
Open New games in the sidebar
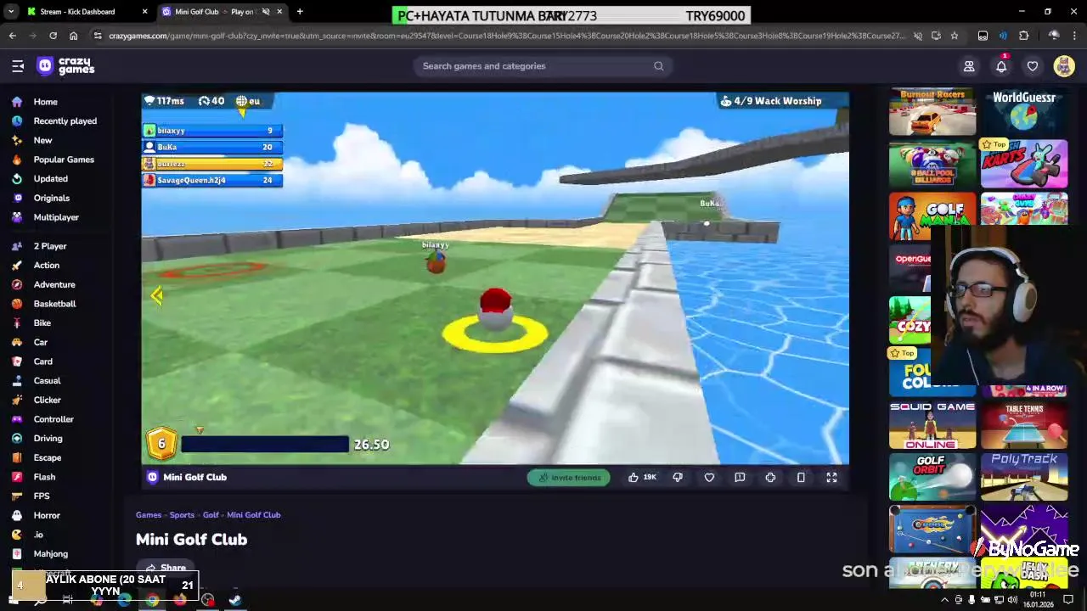(42, 140)
